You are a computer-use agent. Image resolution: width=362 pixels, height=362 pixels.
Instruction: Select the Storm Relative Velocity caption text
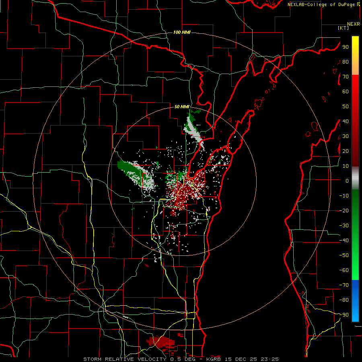pyautogui.click(x=181, y=359)
